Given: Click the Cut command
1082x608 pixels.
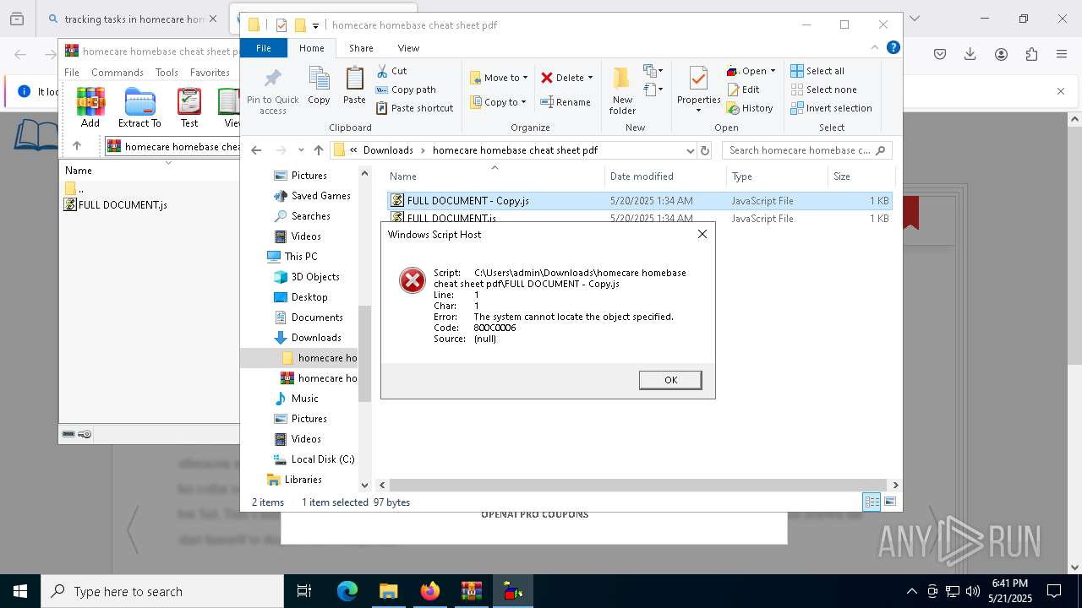Looking at the screenshot, I should tap(391, 71).
